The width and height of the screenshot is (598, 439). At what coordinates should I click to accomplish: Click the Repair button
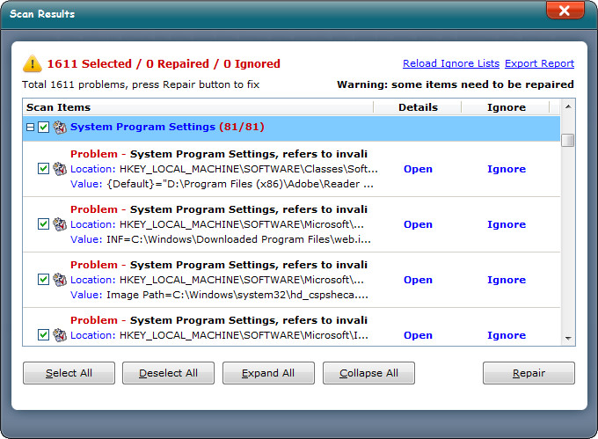pyautogui.click(x=529, y=373)
